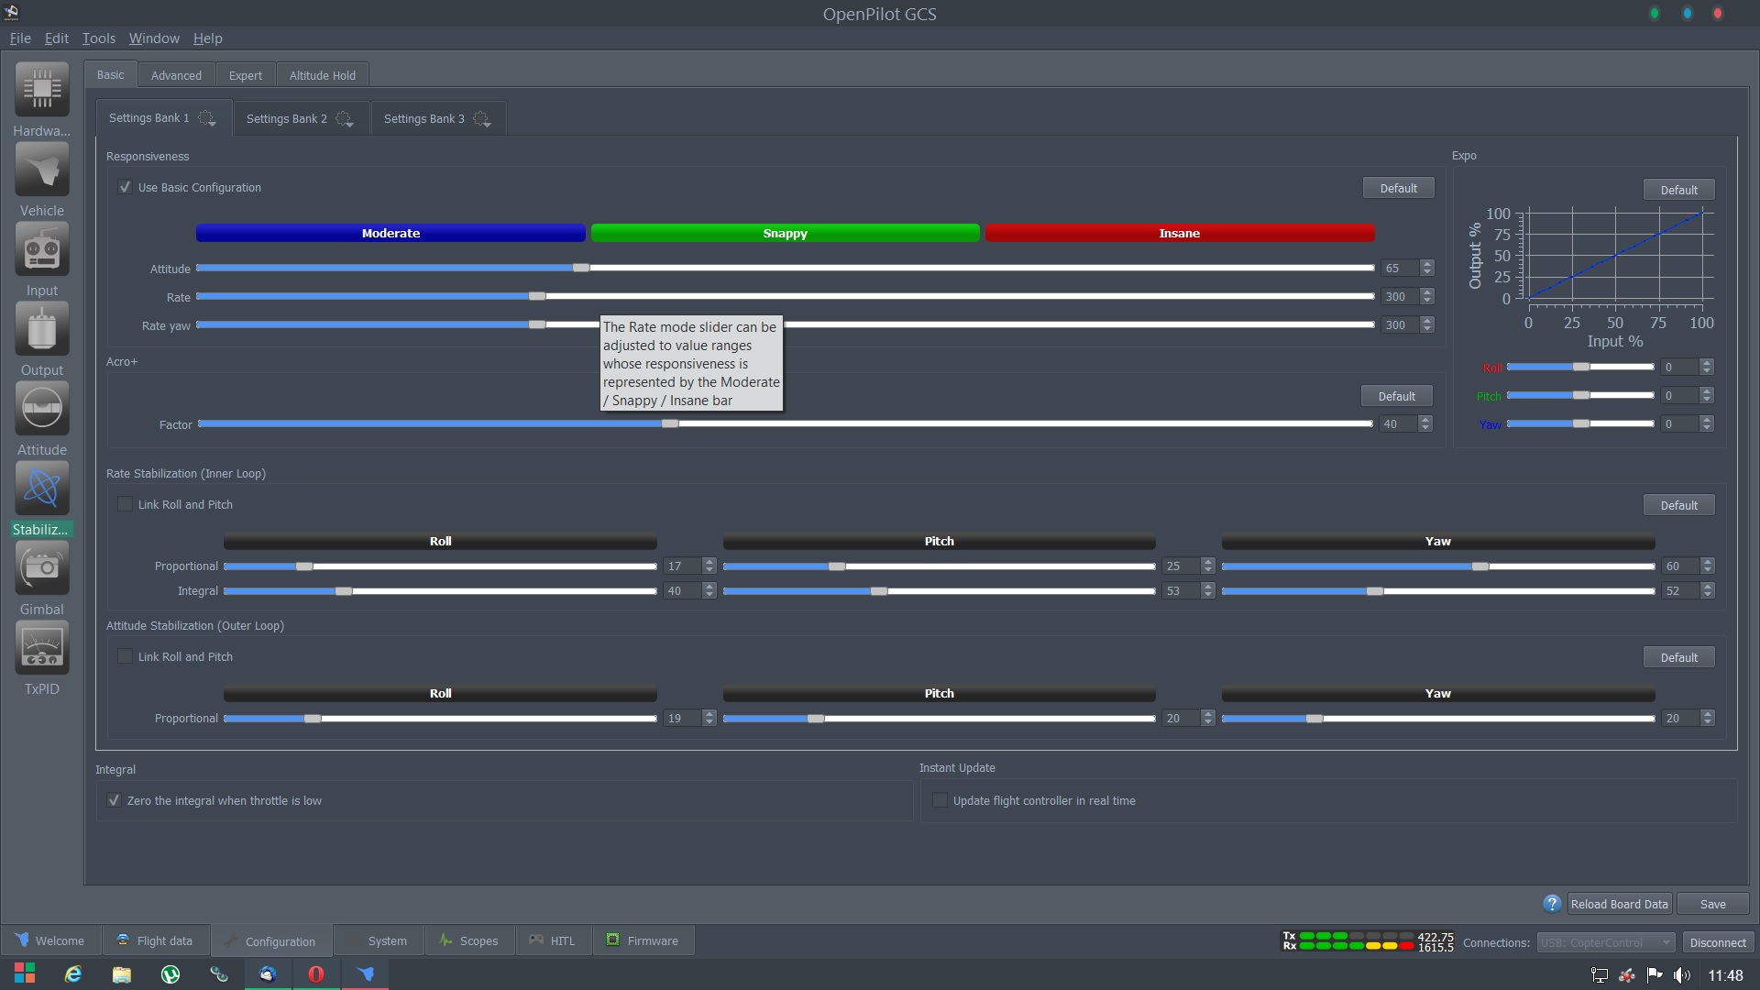Open the Gimbal camera icon
1760x990 pixels.
[42, 568]
